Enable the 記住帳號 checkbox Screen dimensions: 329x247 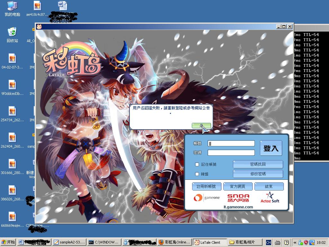click(197, 164)
